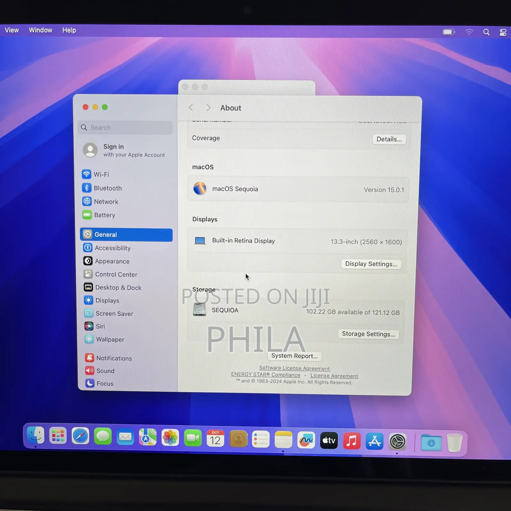The image size is (511, 511).
Task: Click the Coverage Details button
Action: (389, 139)
